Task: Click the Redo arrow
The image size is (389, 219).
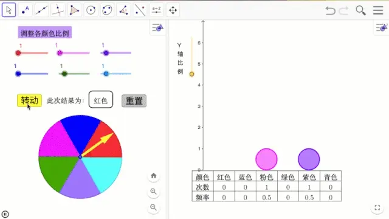Action: (x=344, y=11)
